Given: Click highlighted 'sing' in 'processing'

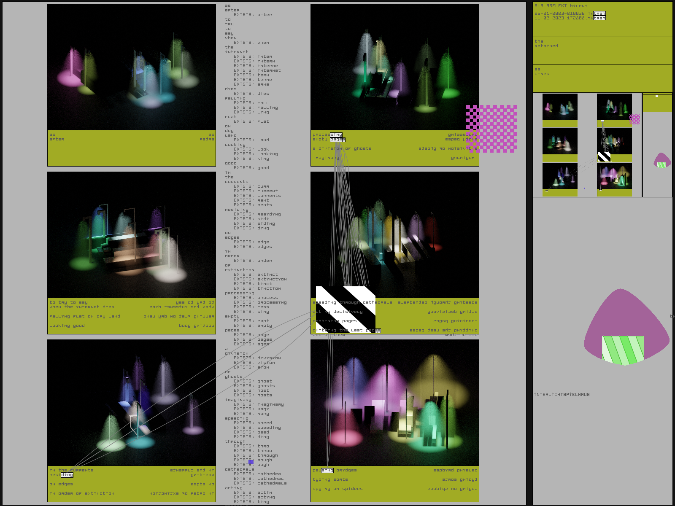Looking at the screenshot, I should [336, 135].
